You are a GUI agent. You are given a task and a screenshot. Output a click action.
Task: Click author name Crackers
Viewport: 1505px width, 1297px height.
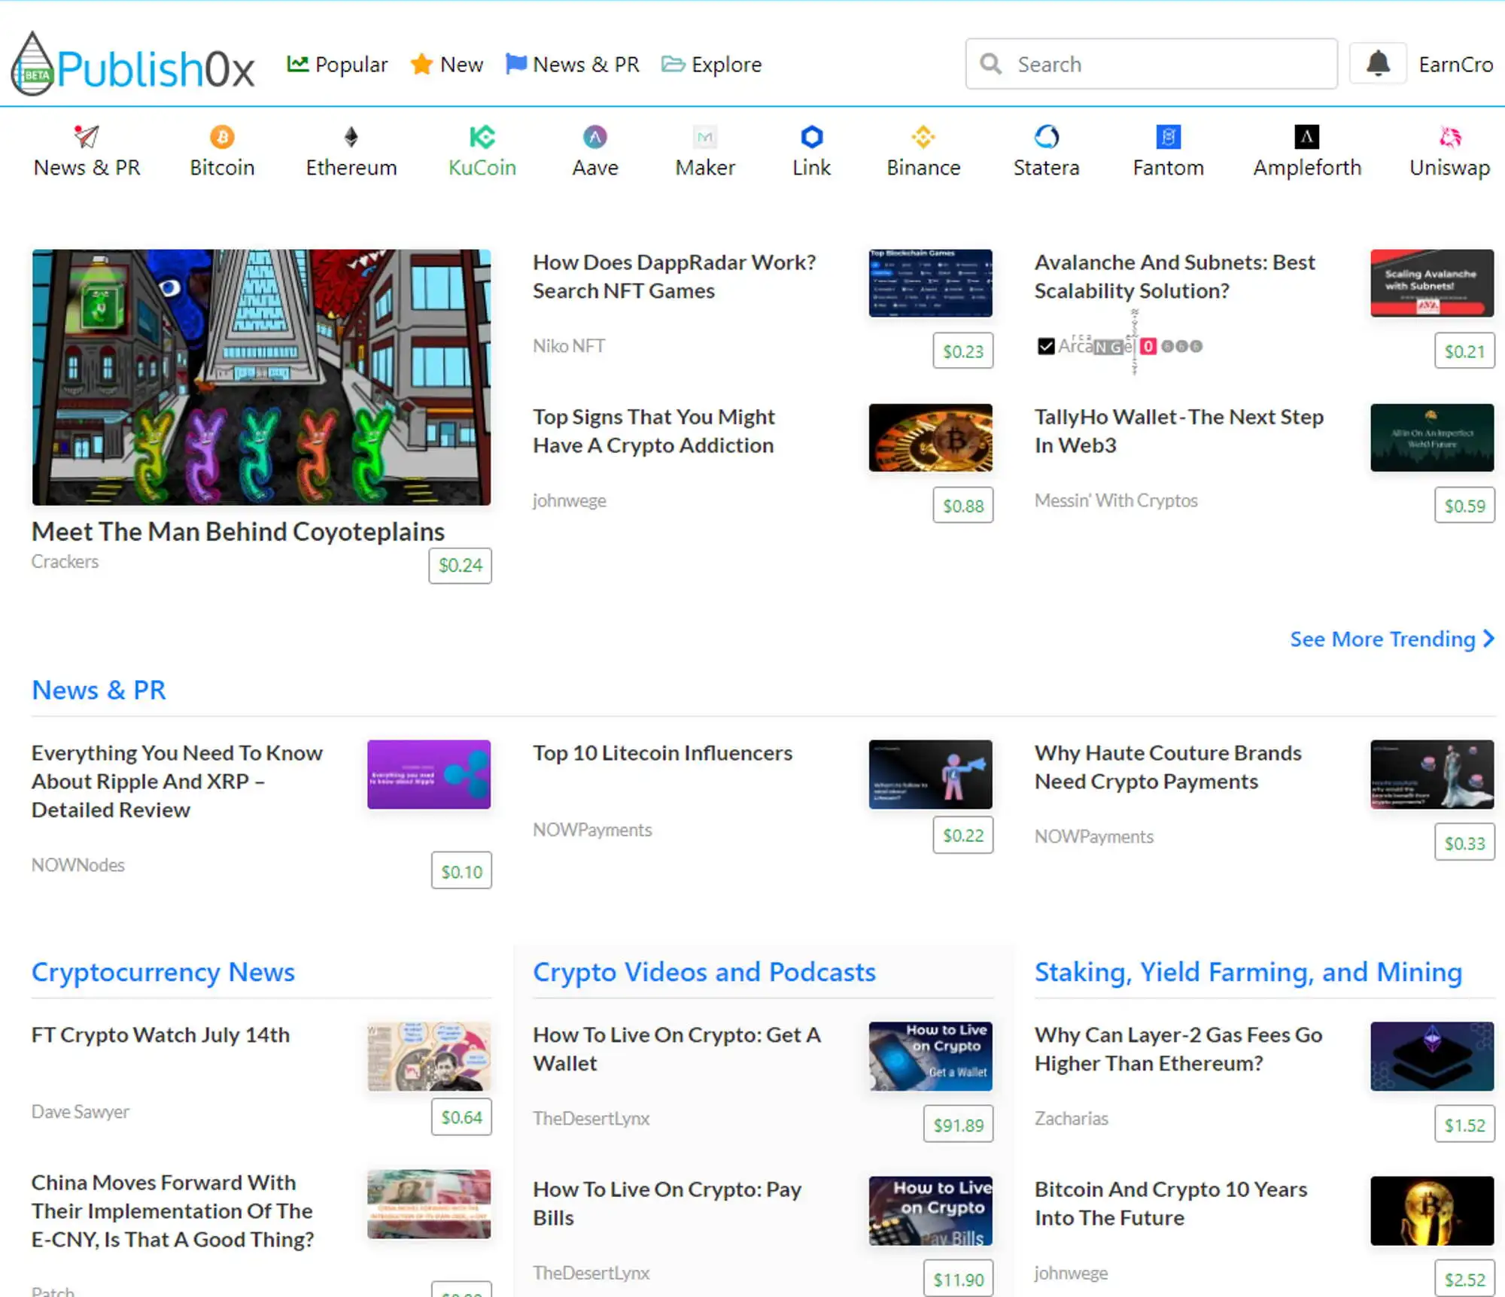point(65,561)
